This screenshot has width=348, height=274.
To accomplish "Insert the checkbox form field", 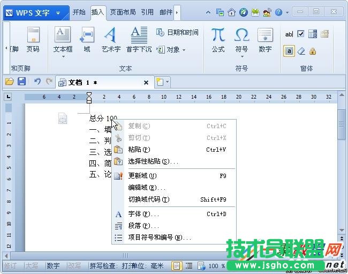I will (301, 34).
